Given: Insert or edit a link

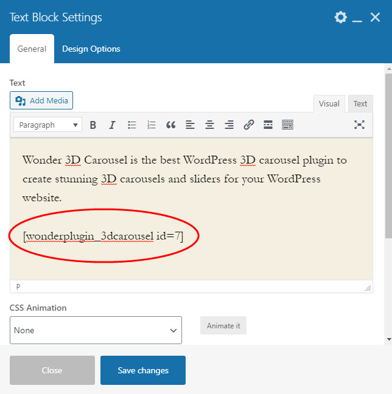Looking at the screenshot, I should pos(249,125).
